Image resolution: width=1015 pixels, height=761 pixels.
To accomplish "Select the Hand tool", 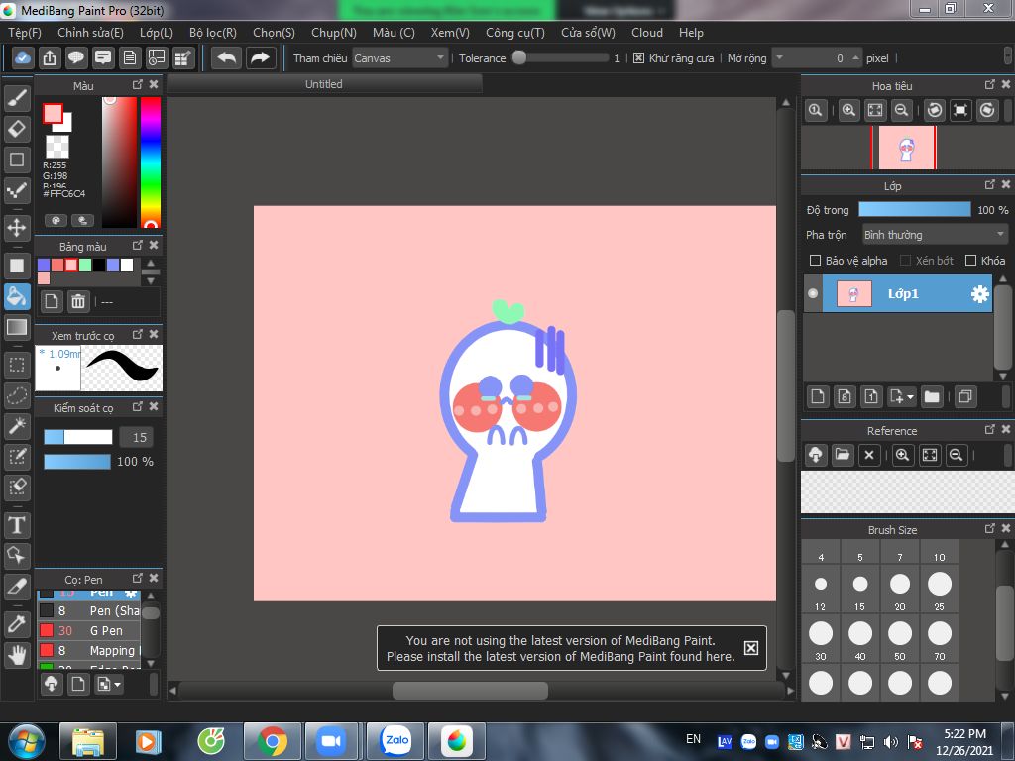I will (x=17, y=655).
